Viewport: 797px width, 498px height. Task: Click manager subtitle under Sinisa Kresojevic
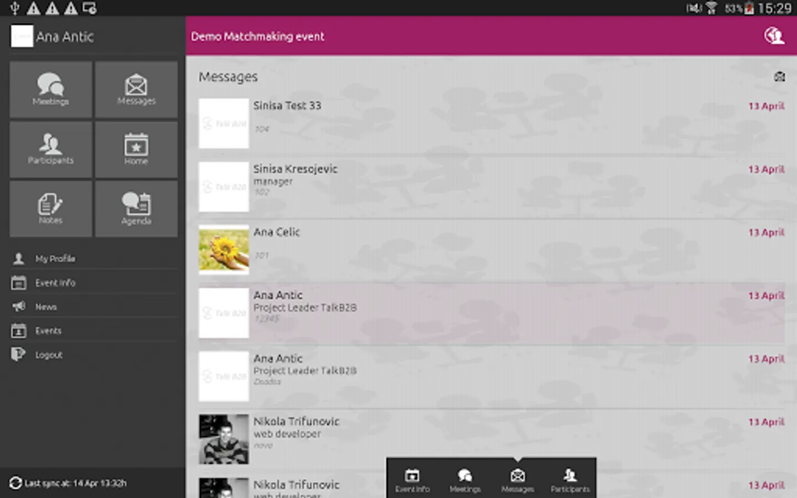(x=273, y=181)
